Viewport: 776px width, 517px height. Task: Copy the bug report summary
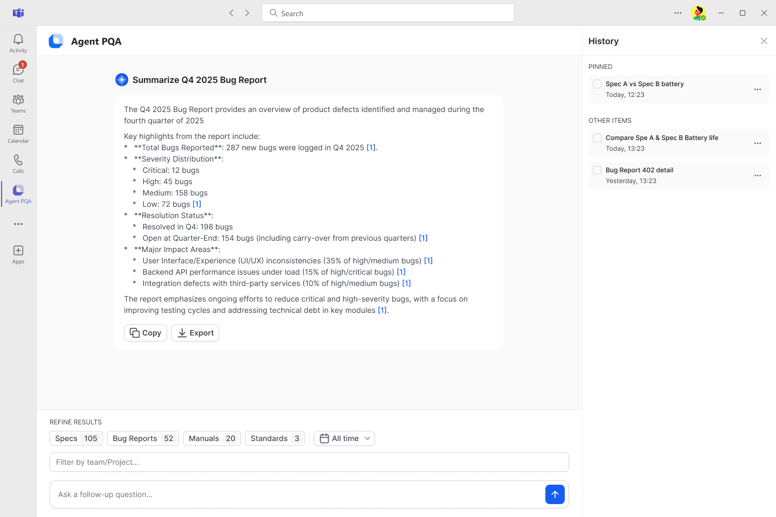pos(145,333)
